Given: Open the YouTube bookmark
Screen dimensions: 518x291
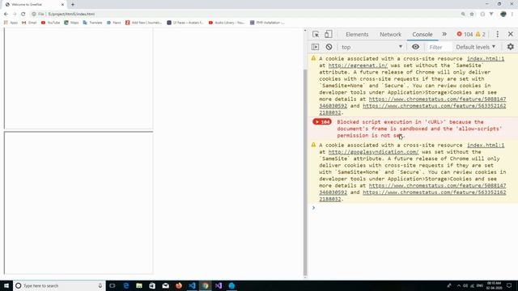Looking at the screenshot, I should (50, 23).
